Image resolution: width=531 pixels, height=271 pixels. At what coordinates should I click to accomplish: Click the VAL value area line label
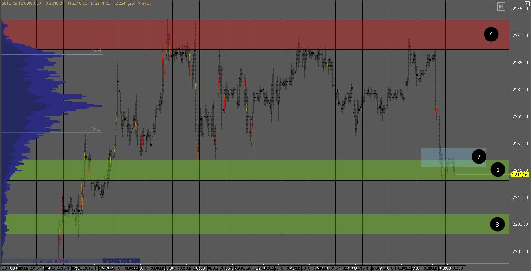click(96, 129)
